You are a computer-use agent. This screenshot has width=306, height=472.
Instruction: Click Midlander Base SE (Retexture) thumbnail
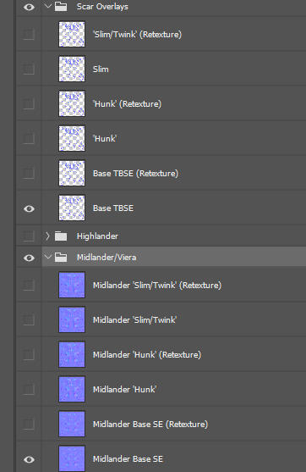(72, 424)
